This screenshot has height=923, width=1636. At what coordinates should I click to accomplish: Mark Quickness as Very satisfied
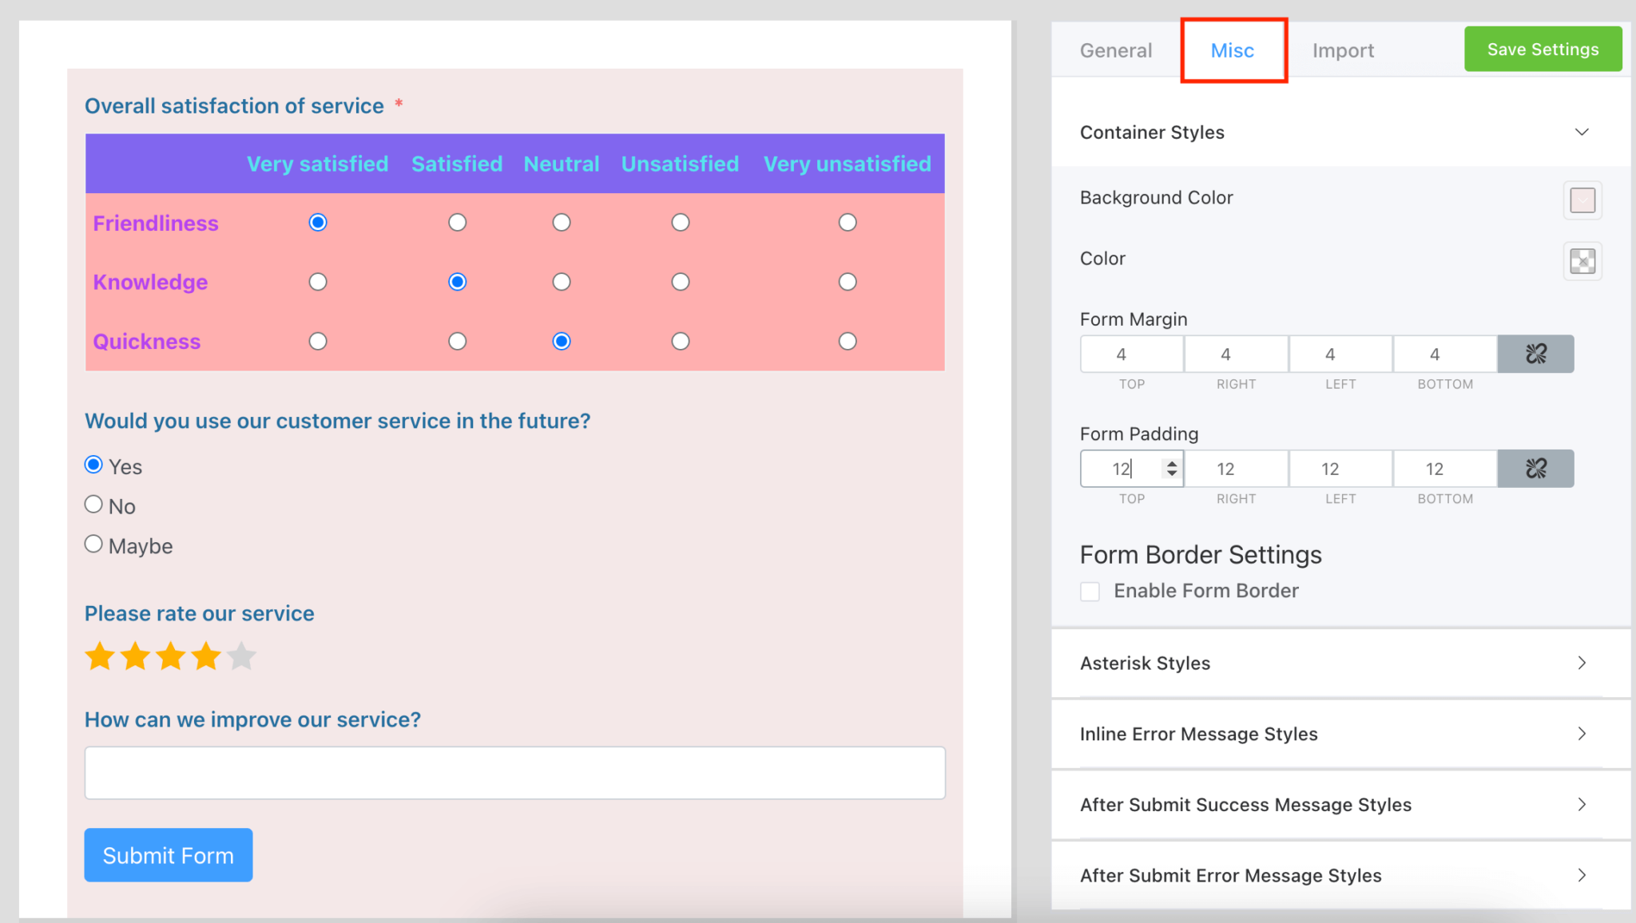click(x=317, y=341)
